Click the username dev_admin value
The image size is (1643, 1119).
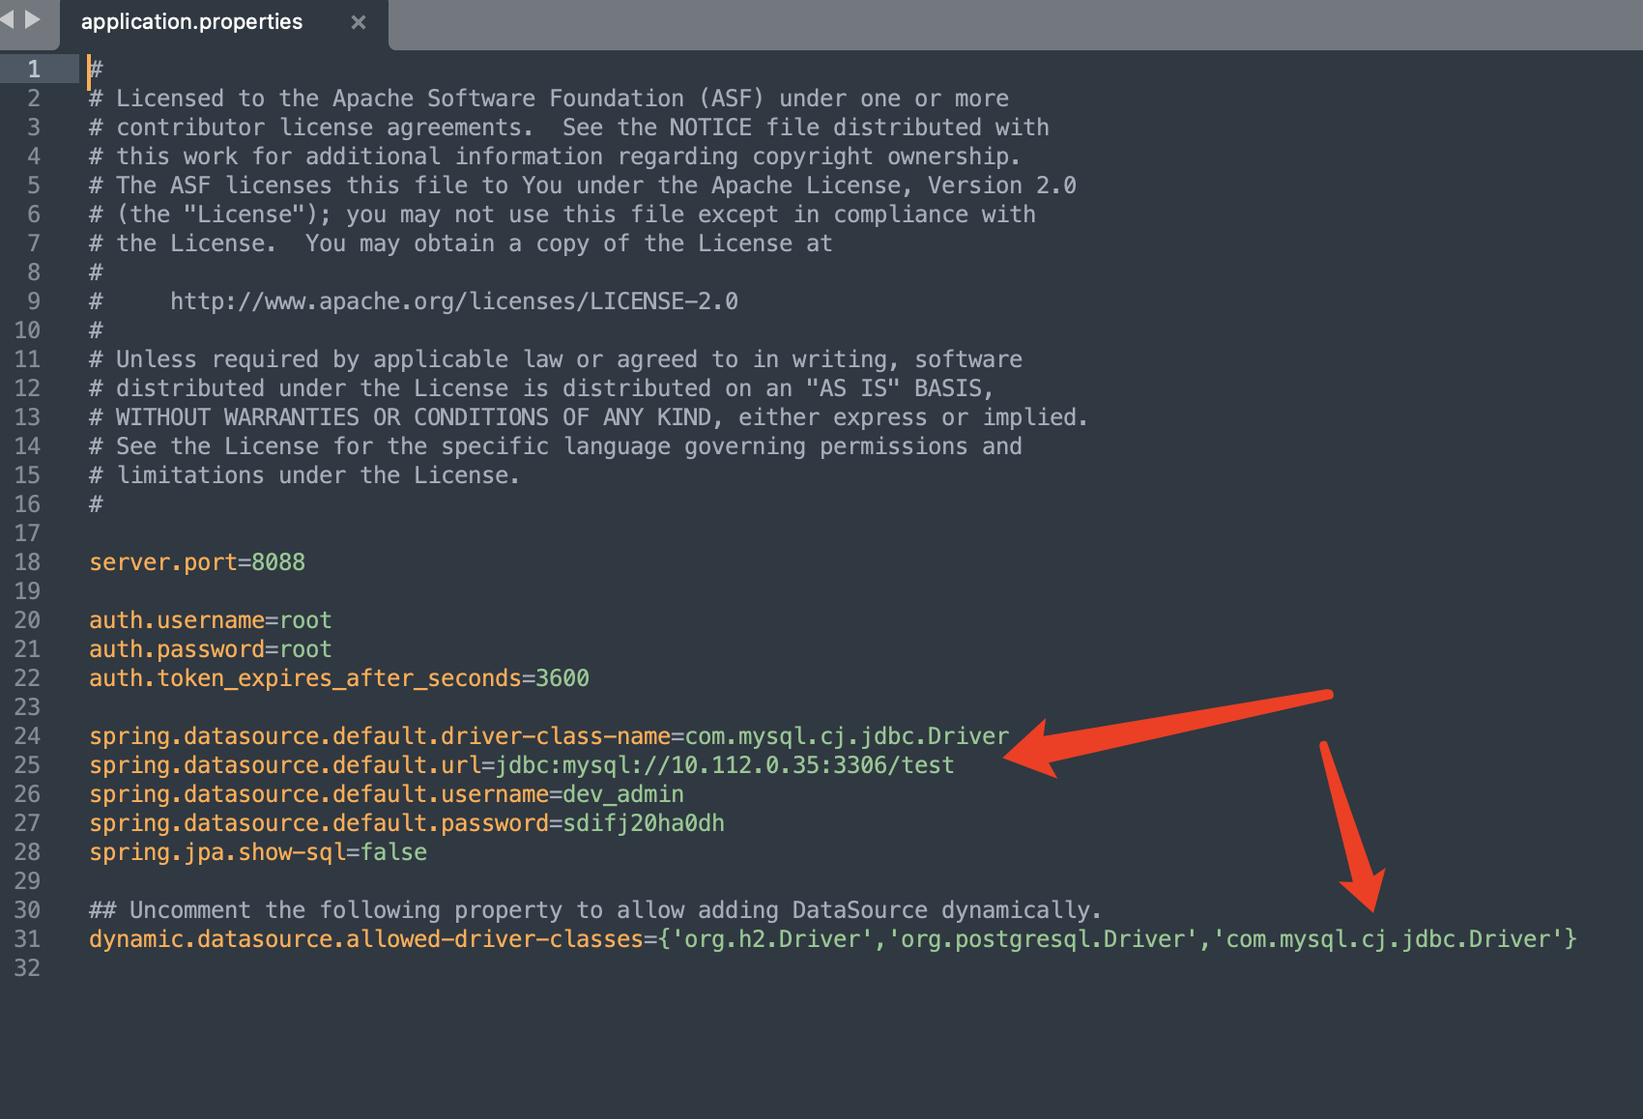621,793
